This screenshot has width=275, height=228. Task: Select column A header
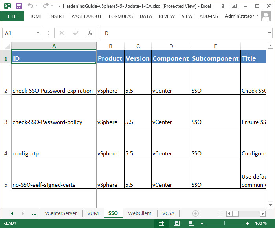54,46
